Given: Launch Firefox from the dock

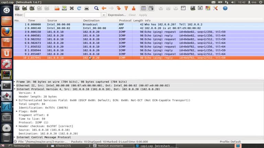Looking at the screenshot, I should [7, 32].
